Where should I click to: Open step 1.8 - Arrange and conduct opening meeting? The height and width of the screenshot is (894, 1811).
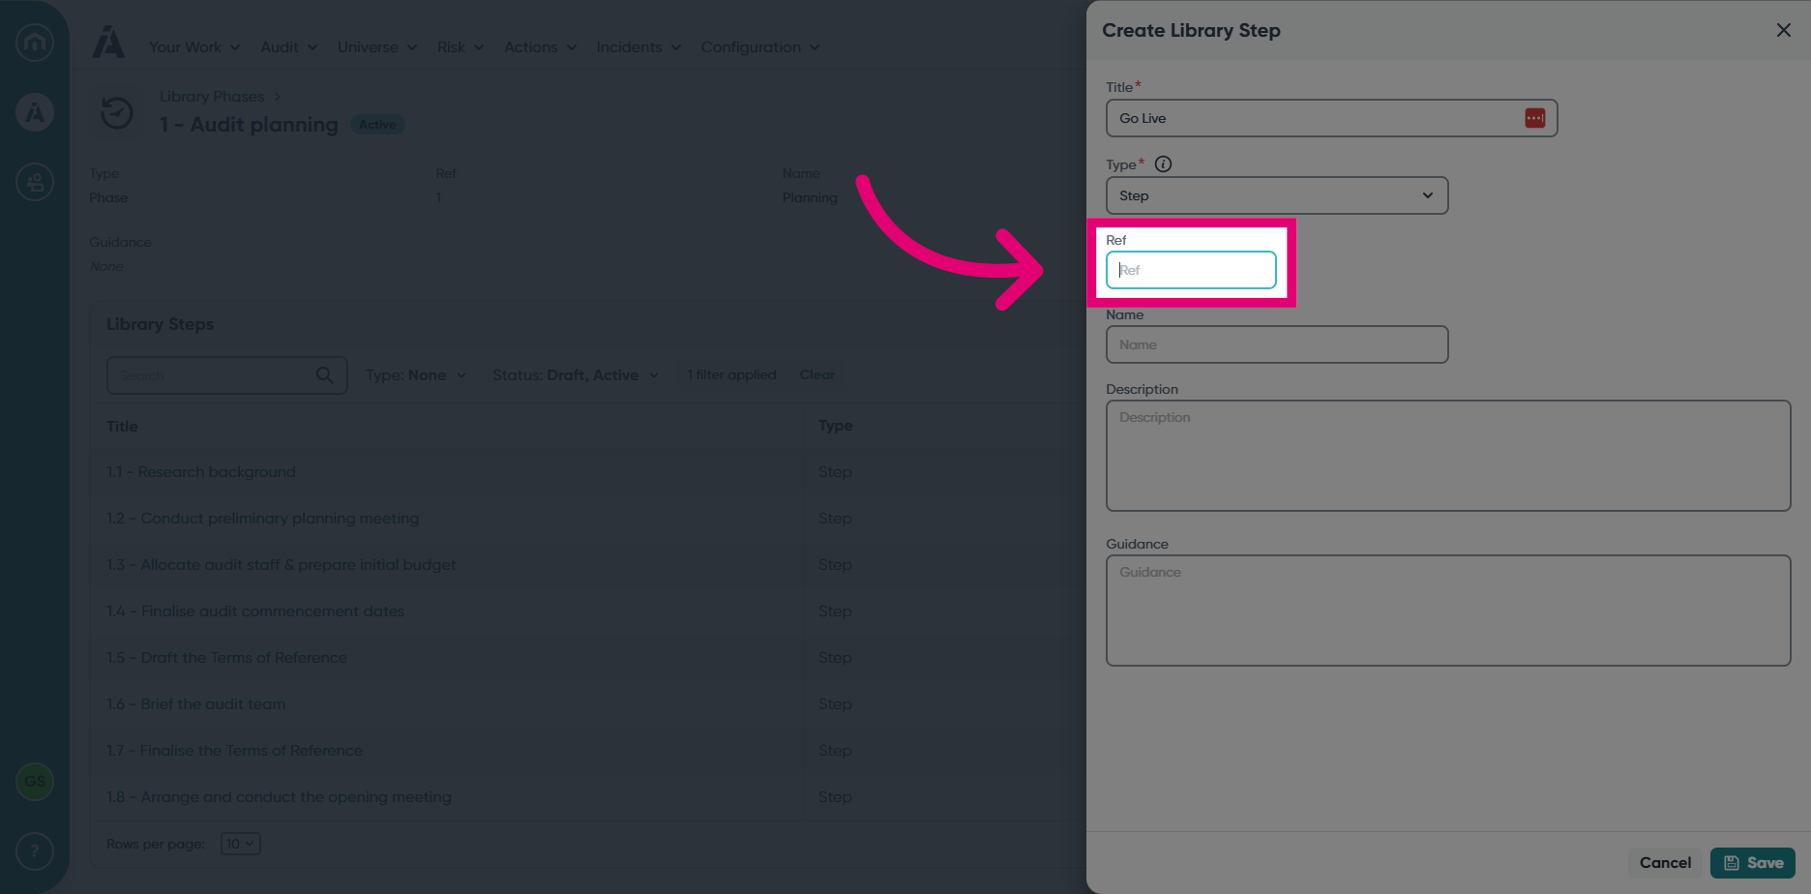point(279,797)
